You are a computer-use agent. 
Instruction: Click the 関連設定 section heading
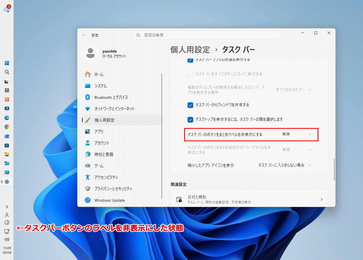tap(178, 184)
